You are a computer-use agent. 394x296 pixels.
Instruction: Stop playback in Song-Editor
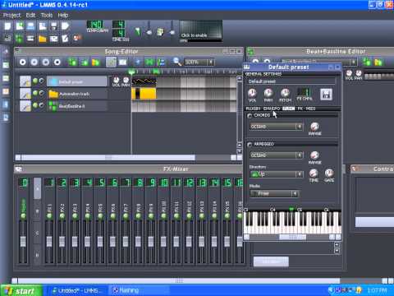coord(57,62)
